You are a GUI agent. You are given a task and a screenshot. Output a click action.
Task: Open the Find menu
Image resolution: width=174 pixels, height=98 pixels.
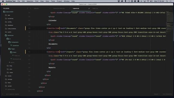(x=37, y=1)
